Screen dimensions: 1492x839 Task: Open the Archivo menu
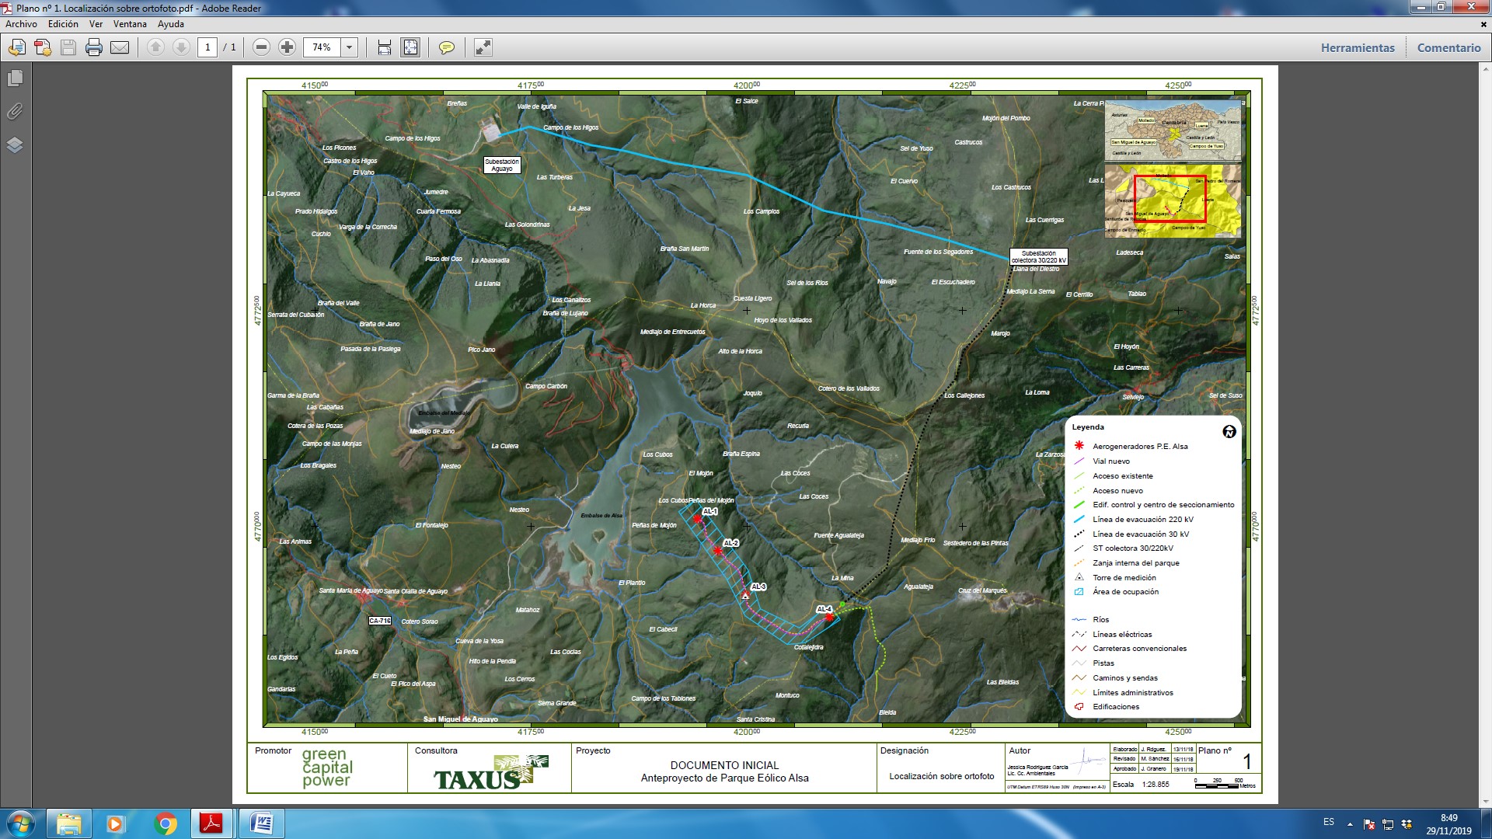point(21,24)
